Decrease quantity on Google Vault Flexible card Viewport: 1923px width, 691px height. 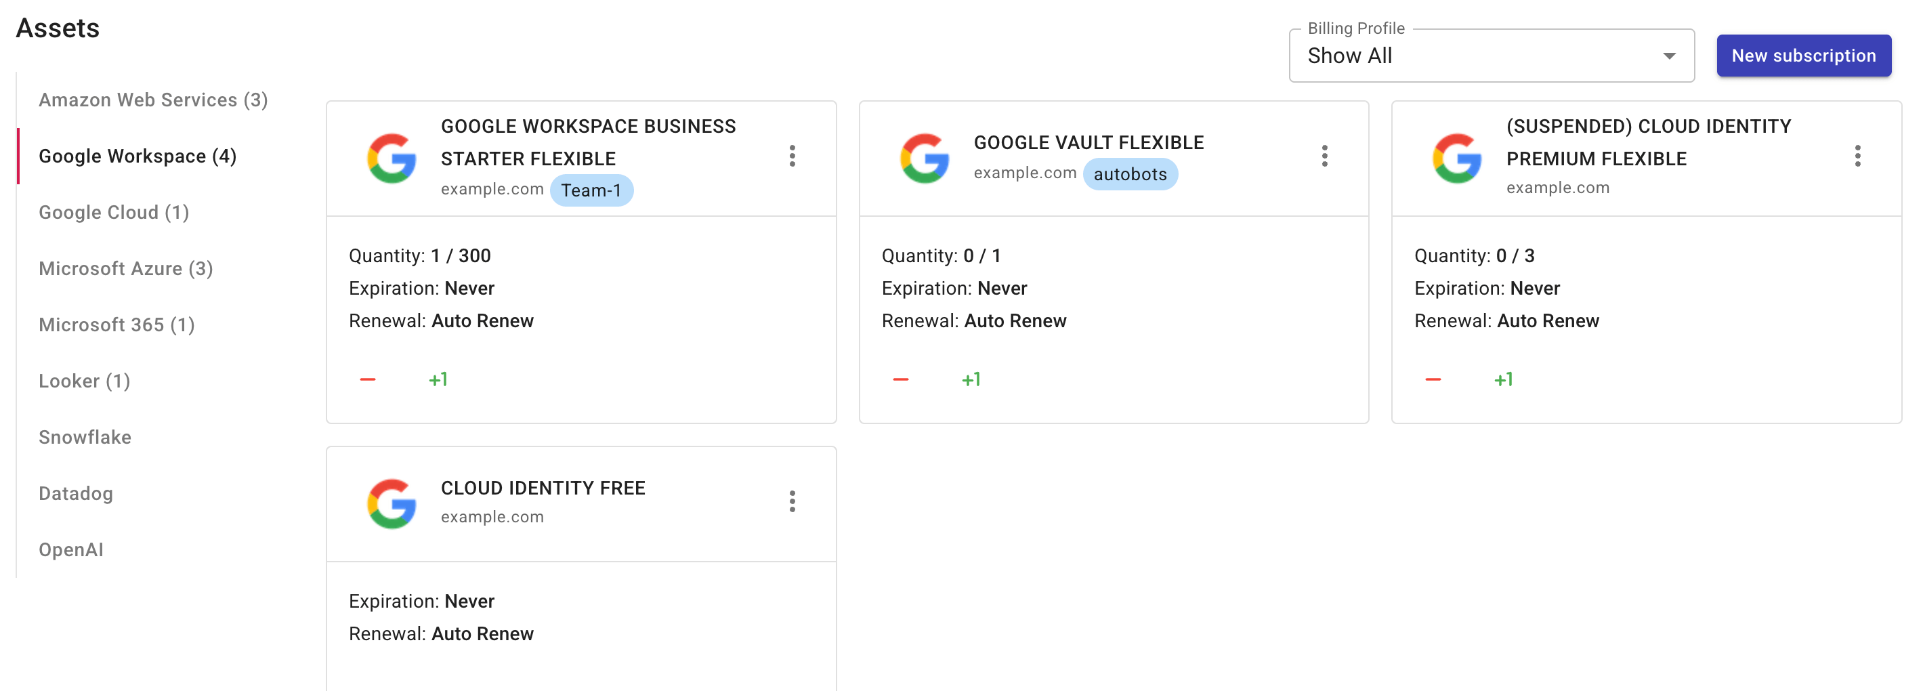900,380
